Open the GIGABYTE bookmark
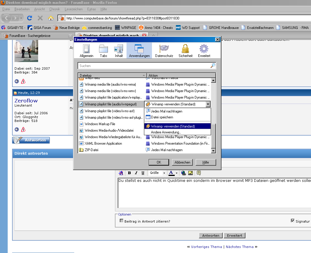 [x=13, y=28]
